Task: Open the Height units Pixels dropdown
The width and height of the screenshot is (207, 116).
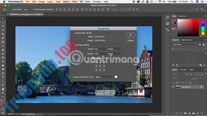Action: click(115, 54)
